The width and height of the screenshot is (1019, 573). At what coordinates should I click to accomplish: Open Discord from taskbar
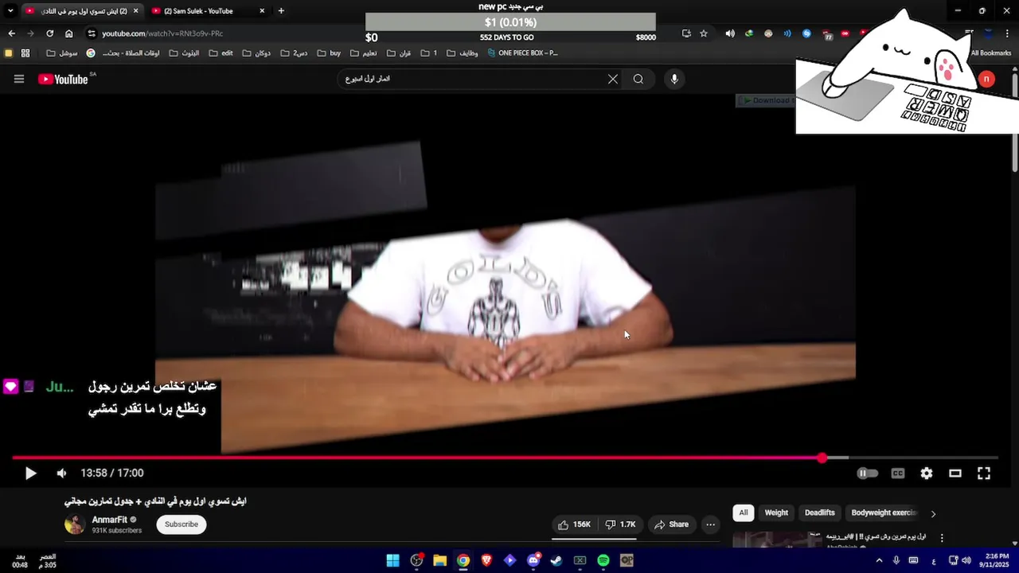tap(533, 560)
